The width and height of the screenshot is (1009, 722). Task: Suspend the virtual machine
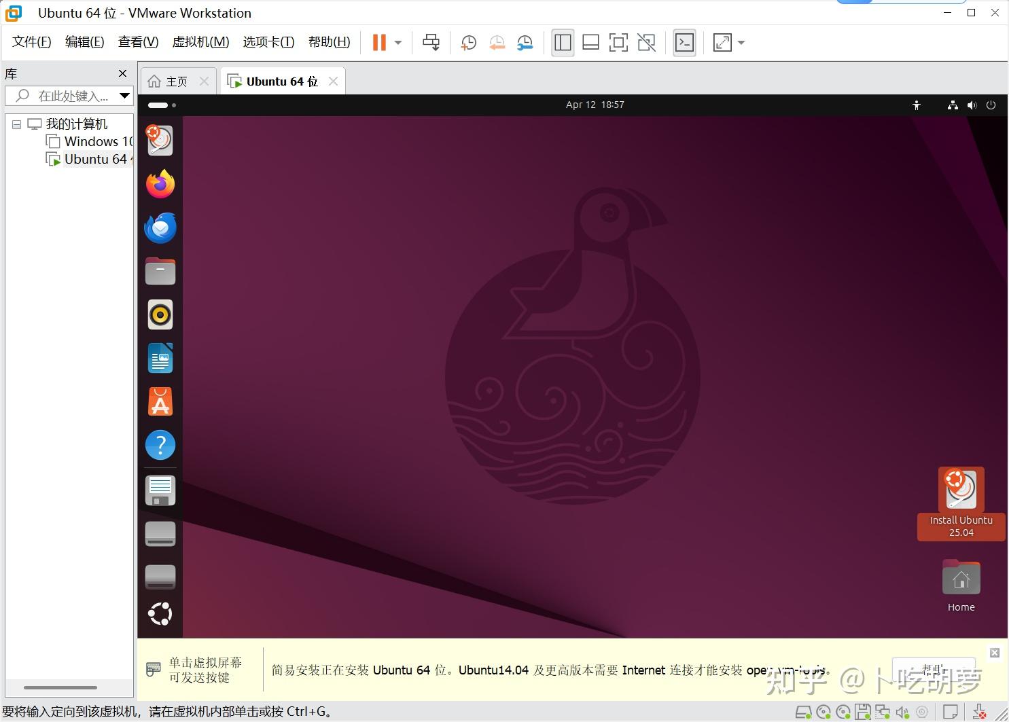click(x=378, y=42)
